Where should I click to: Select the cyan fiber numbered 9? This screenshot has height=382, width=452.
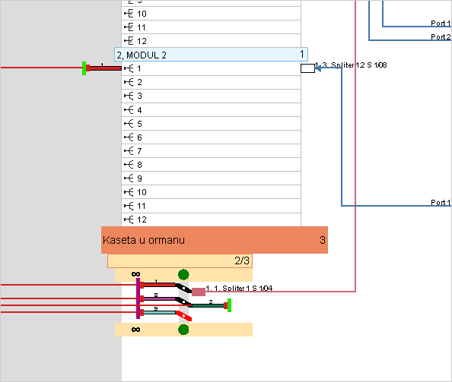159,312
